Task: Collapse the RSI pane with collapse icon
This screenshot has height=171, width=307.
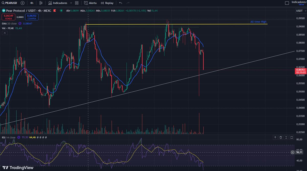Action: point(286,137)
